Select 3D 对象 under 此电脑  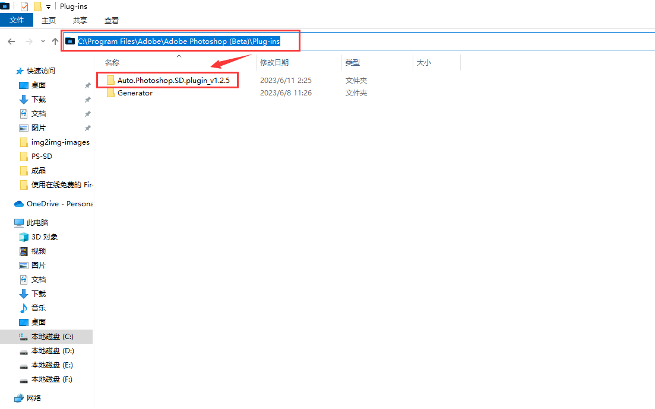pos(45,237)
